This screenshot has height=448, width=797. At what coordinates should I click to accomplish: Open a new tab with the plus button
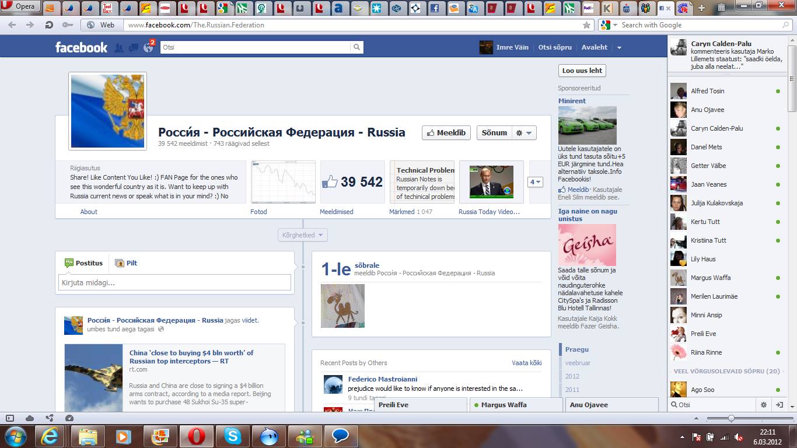coord(701,8)
